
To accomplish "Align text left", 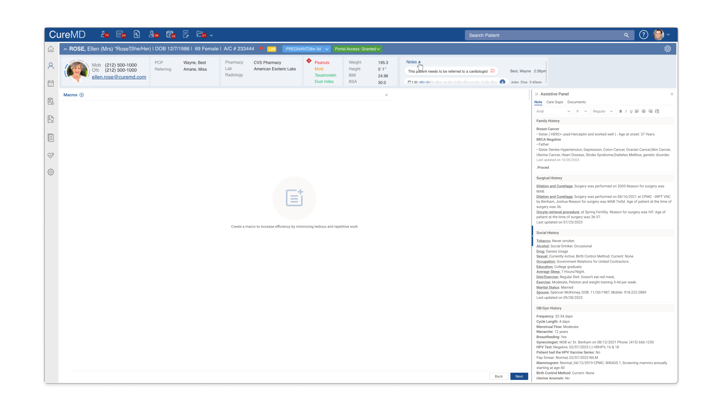I will tap(637, 111).
